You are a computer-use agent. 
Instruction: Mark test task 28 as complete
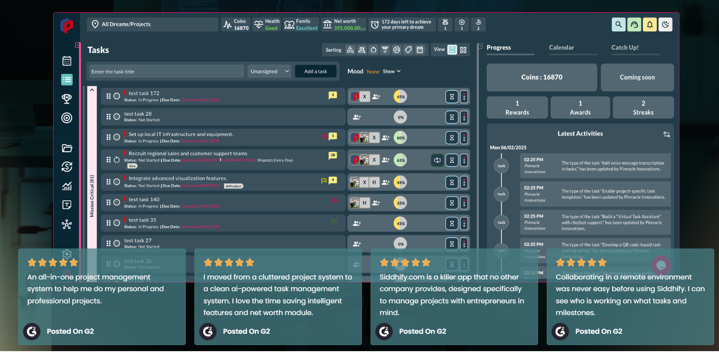(x=117, y=116)
